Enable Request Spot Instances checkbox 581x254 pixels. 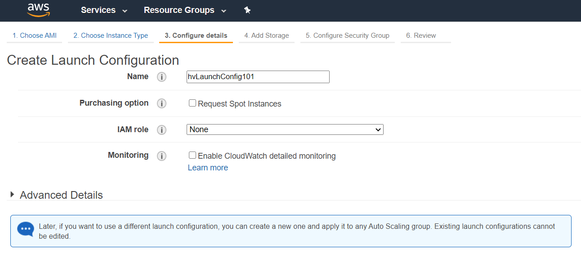(192, 103)
